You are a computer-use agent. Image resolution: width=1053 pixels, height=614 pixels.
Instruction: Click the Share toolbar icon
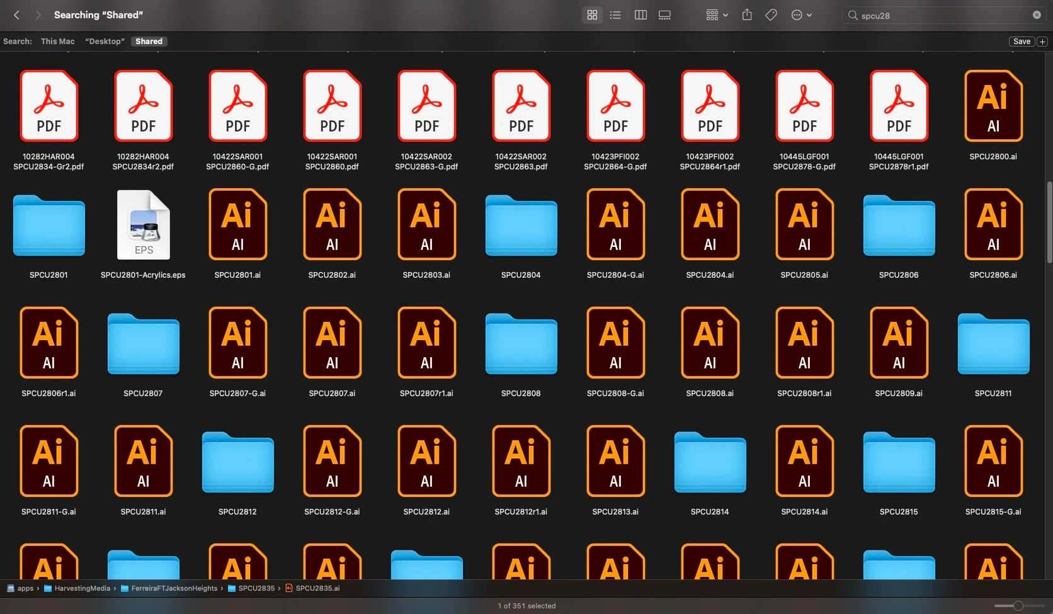click(x=747, y=15)
